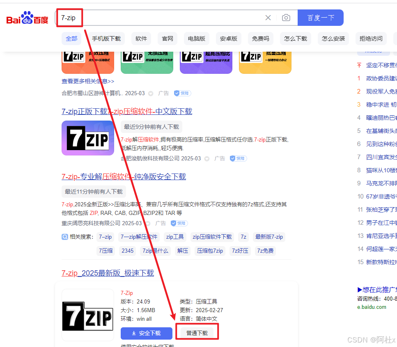Open hot search item 2 现役军人免费
This screenshot has width=397, height=347.
point(381,91)
